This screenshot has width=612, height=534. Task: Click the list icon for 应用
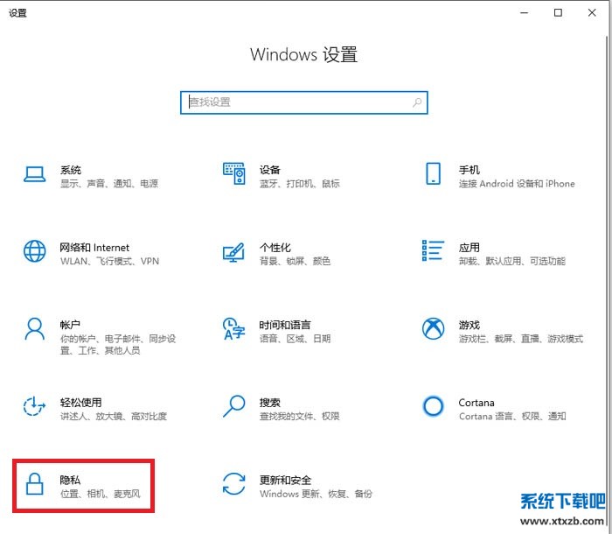(x=433, y=252)
